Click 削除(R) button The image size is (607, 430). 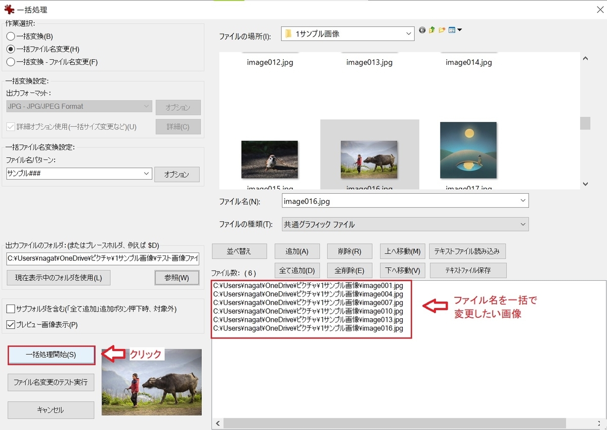click(x=350, y=251)
